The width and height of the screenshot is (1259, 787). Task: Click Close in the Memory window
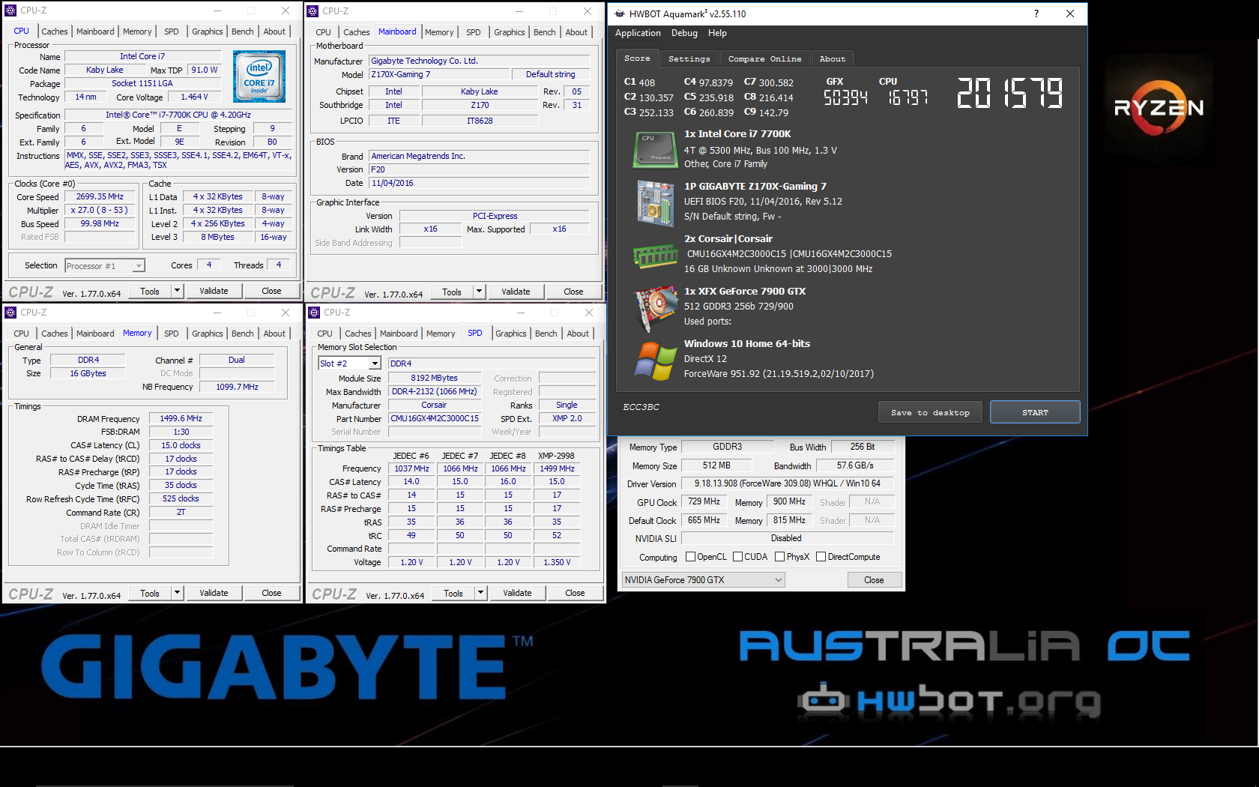click(x=271, y=593)
